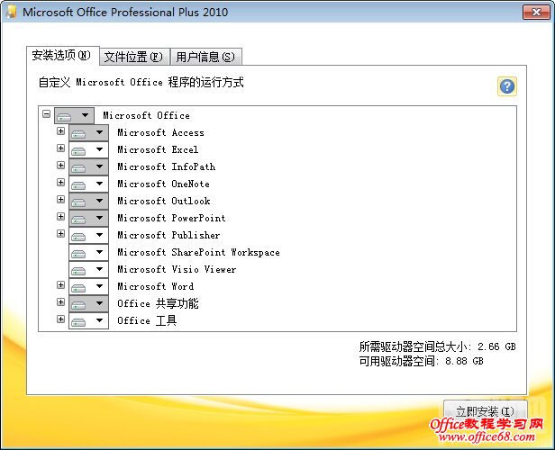
Task: Select the Microsoft Word label
Action: pos(156,287)
